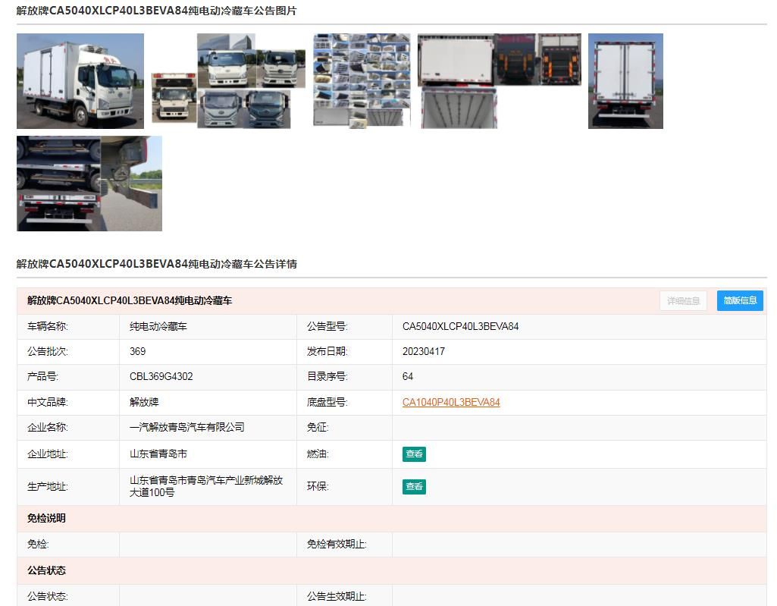Click the release date 20230417
This screenshot has height=606, width=777.
tap(424, 352)
